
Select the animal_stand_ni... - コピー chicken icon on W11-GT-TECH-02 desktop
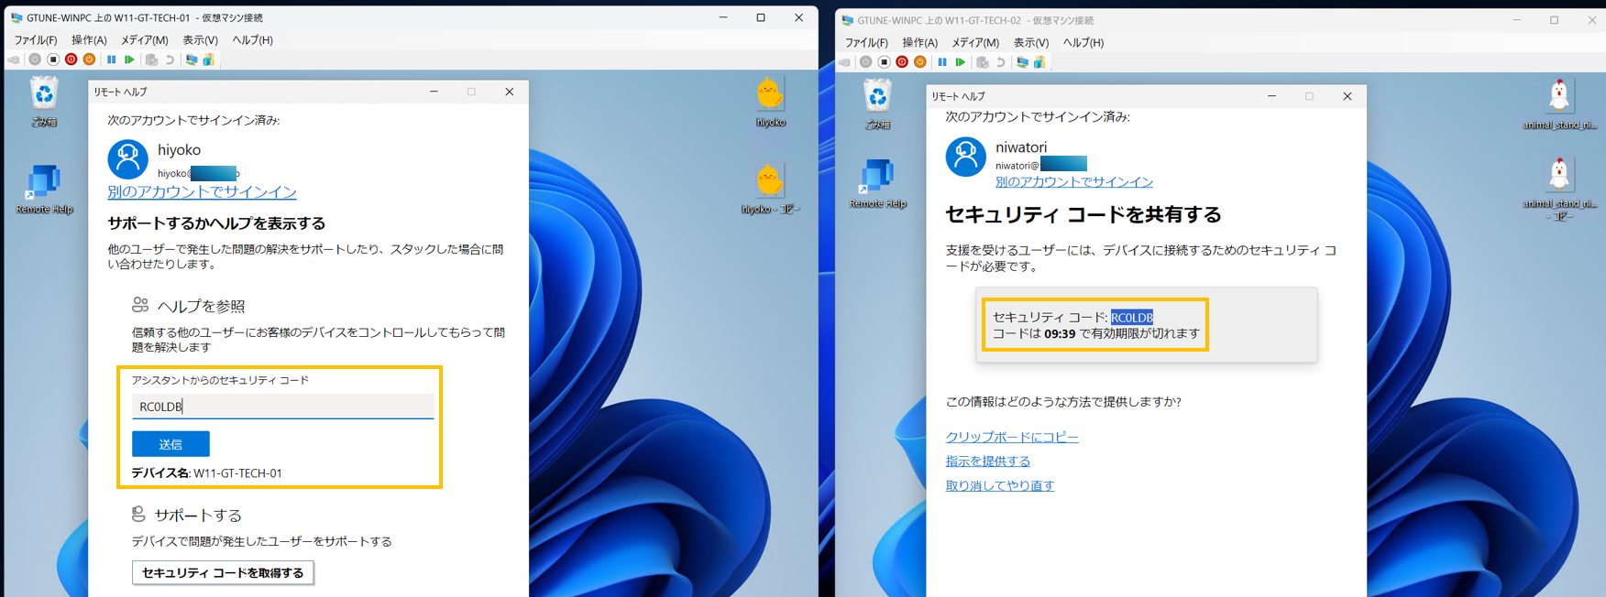click(1559, 189)
